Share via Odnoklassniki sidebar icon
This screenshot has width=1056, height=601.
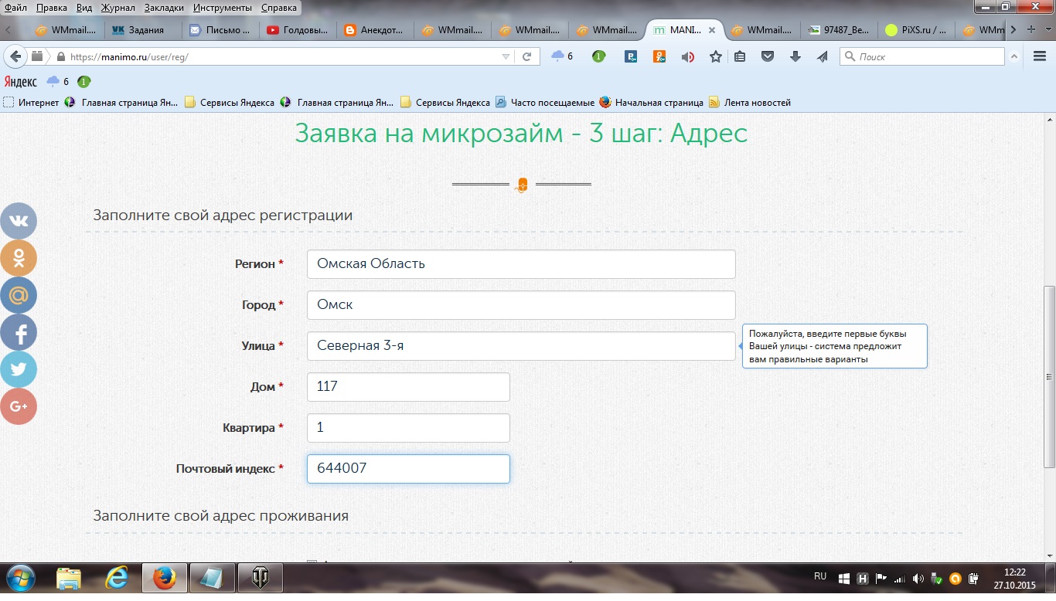19,258
